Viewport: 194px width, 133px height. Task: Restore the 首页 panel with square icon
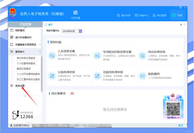pos(181,24)
